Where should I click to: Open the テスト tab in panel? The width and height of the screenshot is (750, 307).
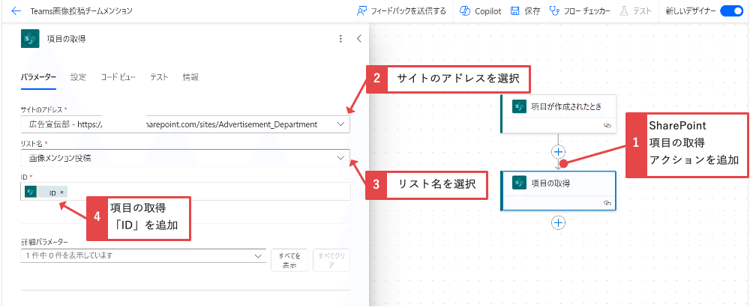click(159, 77)
